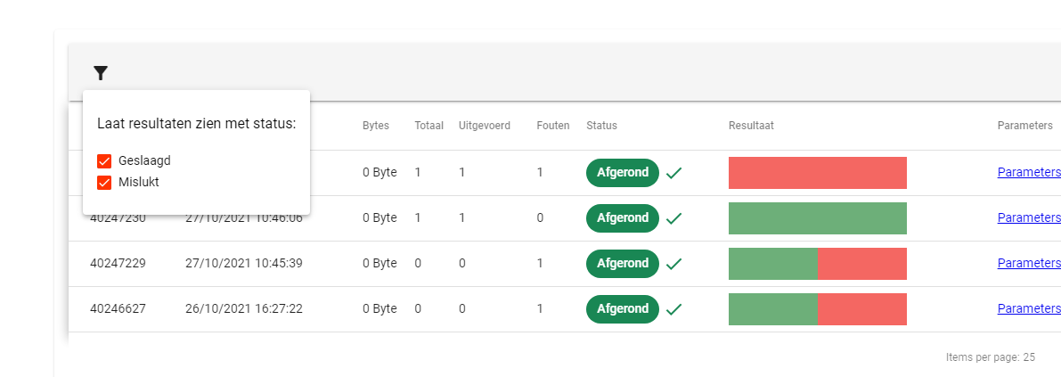Click the Afgerond badge in row 40247229
The height and width of the screenshot is (377, 1061).
click(622, 264)
